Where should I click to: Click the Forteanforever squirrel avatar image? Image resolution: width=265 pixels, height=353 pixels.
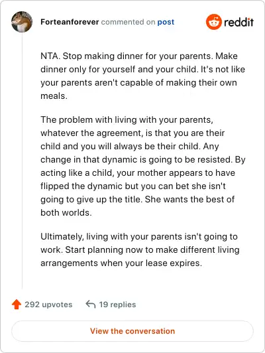coord(22,22)
